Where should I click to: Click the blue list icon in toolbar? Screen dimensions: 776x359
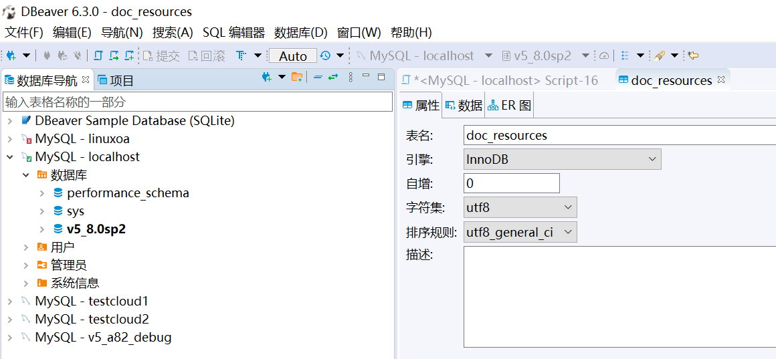click(x=625, y=56)
